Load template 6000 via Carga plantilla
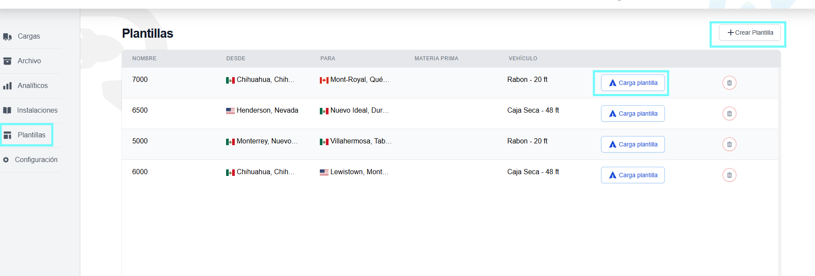The width and height of the screenshot is (815, 276). coord(633,175)
